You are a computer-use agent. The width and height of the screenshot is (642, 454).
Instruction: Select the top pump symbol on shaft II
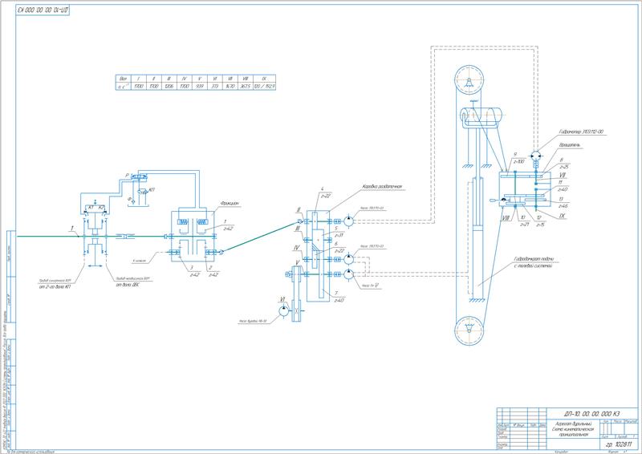(348, 221)
